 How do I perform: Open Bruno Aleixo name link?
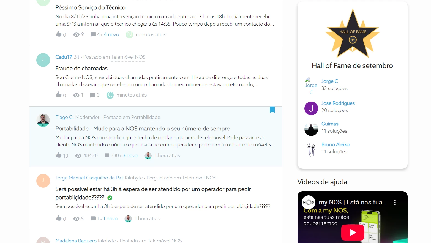tap(335, 144)
